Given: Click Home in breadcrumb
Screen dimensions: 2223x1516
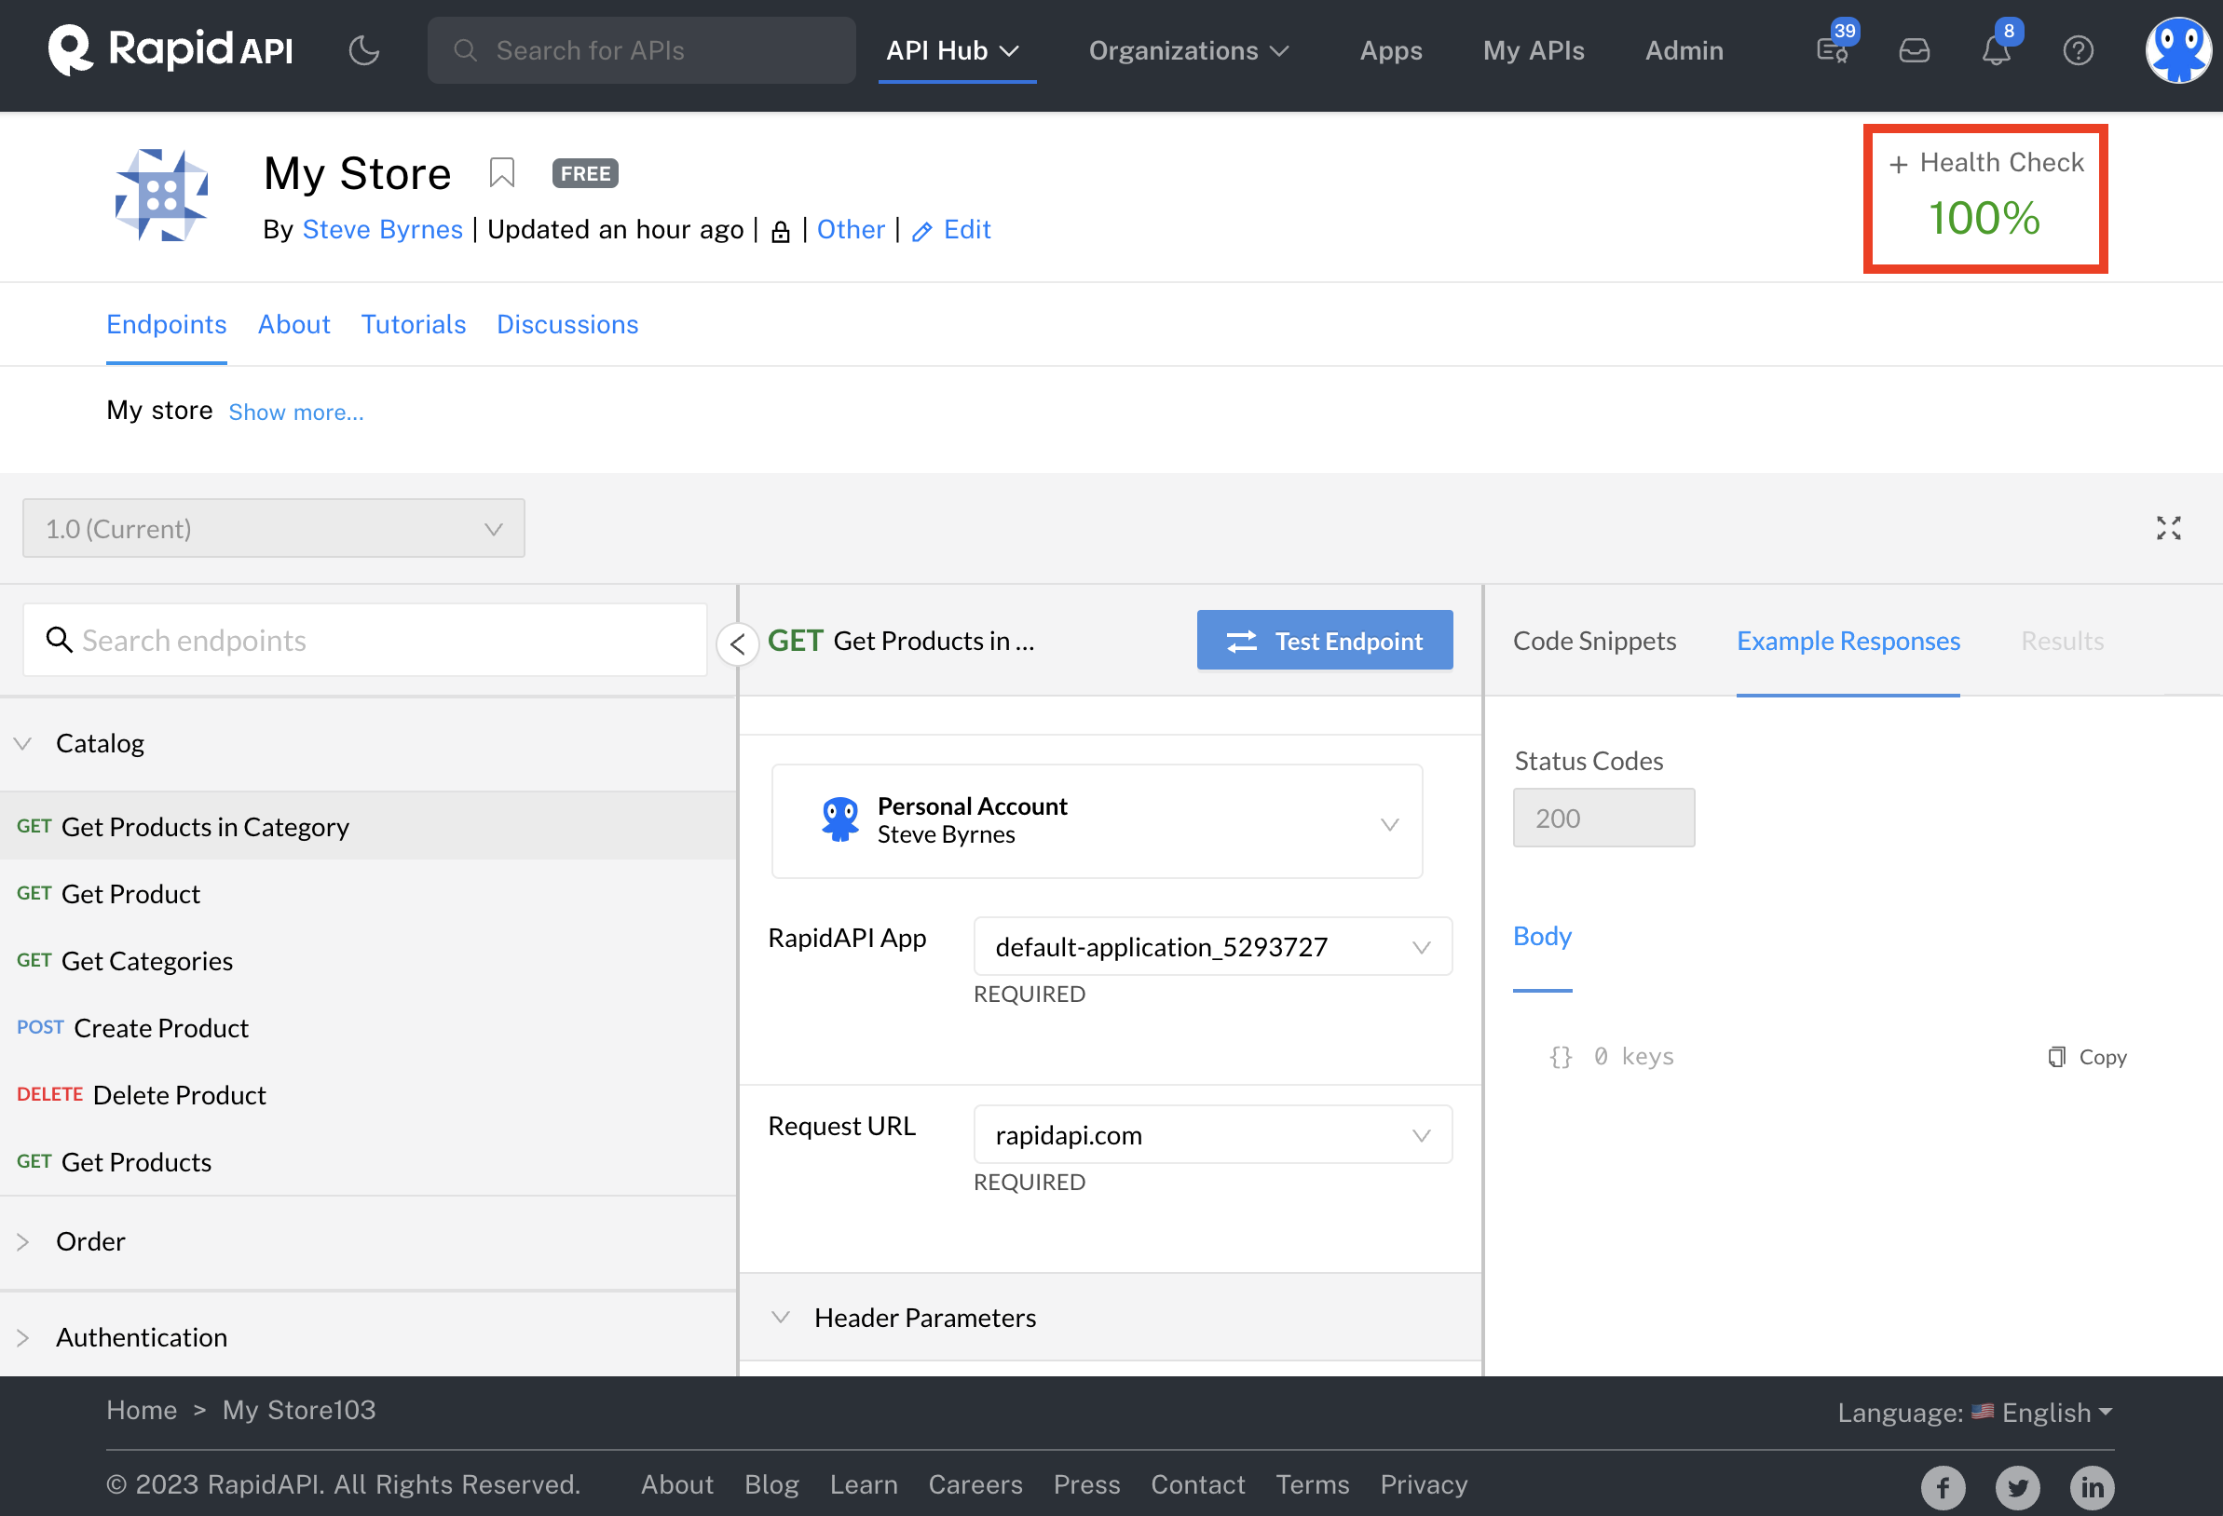Looking at the screenshot, I should pyautogui.click(x=142, y=1410).
